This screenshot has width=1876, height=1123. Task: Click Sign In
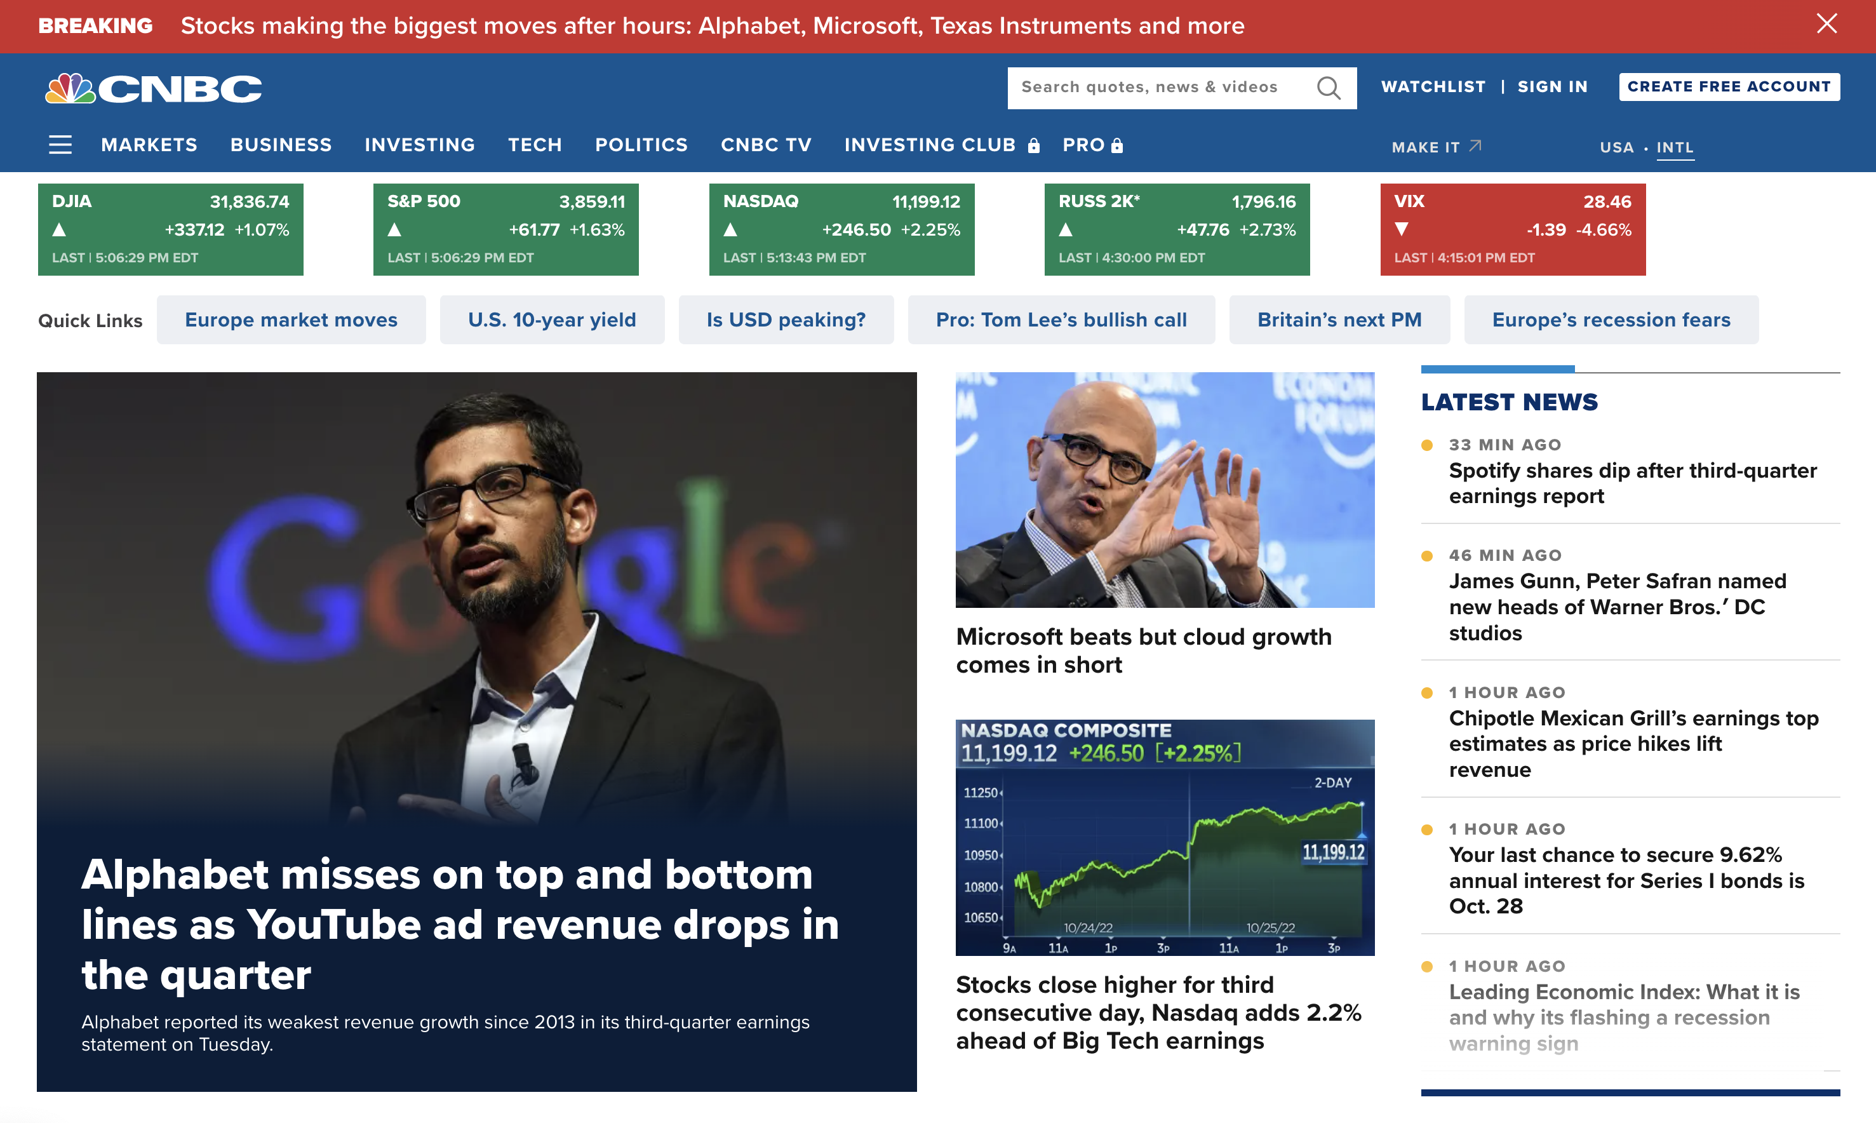tap(1552, 87)
